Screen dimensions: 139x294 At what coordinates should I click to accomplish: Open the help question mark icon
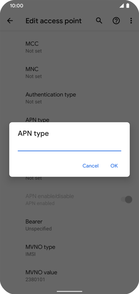(116, 21)
